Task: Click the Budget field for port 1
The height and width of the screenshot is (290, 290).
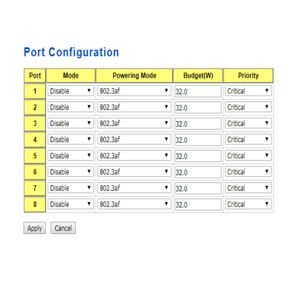Action: pyautogui.click(x=198, y=91)
